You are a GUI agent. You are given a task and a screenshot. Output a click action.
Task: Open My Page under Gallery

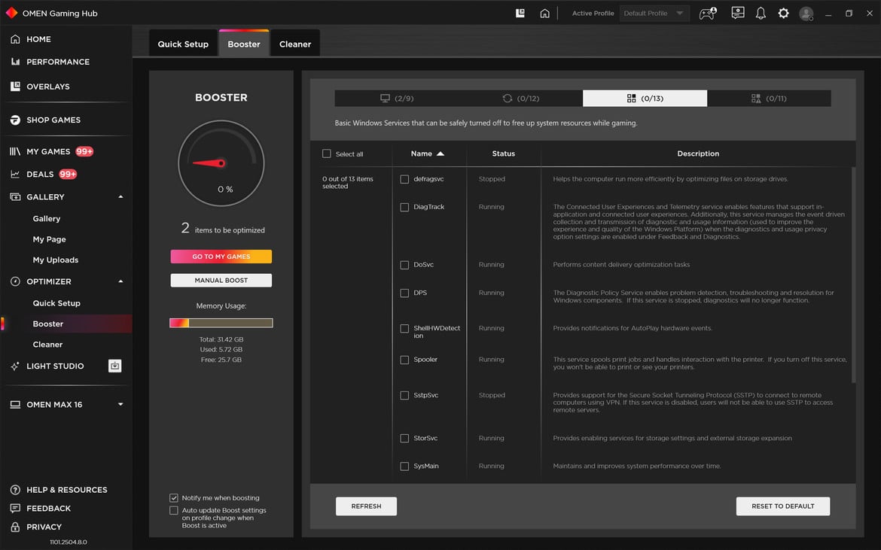coord(50,240)
